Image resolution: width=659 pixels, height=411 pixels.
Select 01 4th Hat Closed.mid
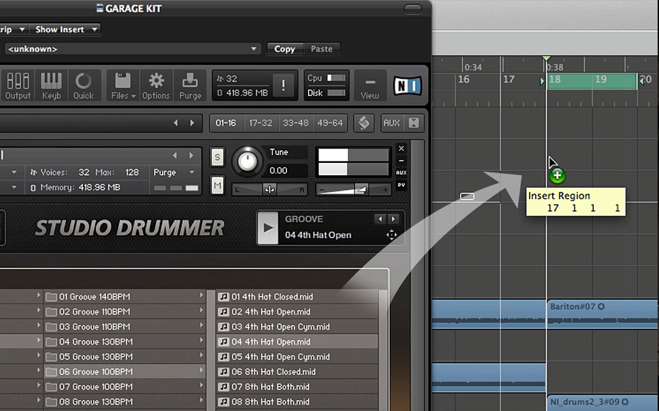297,296
